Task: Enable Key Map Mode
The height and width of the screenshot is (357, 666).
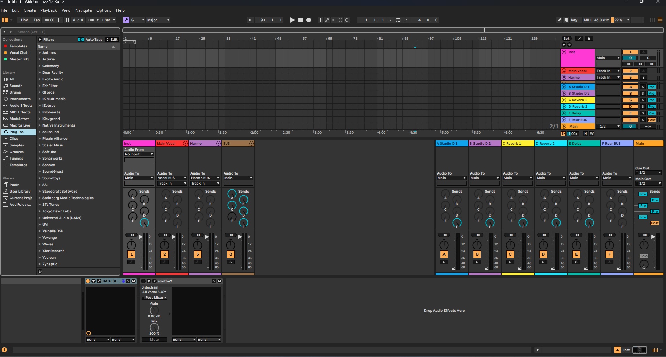Action: (x=574, y=20)
